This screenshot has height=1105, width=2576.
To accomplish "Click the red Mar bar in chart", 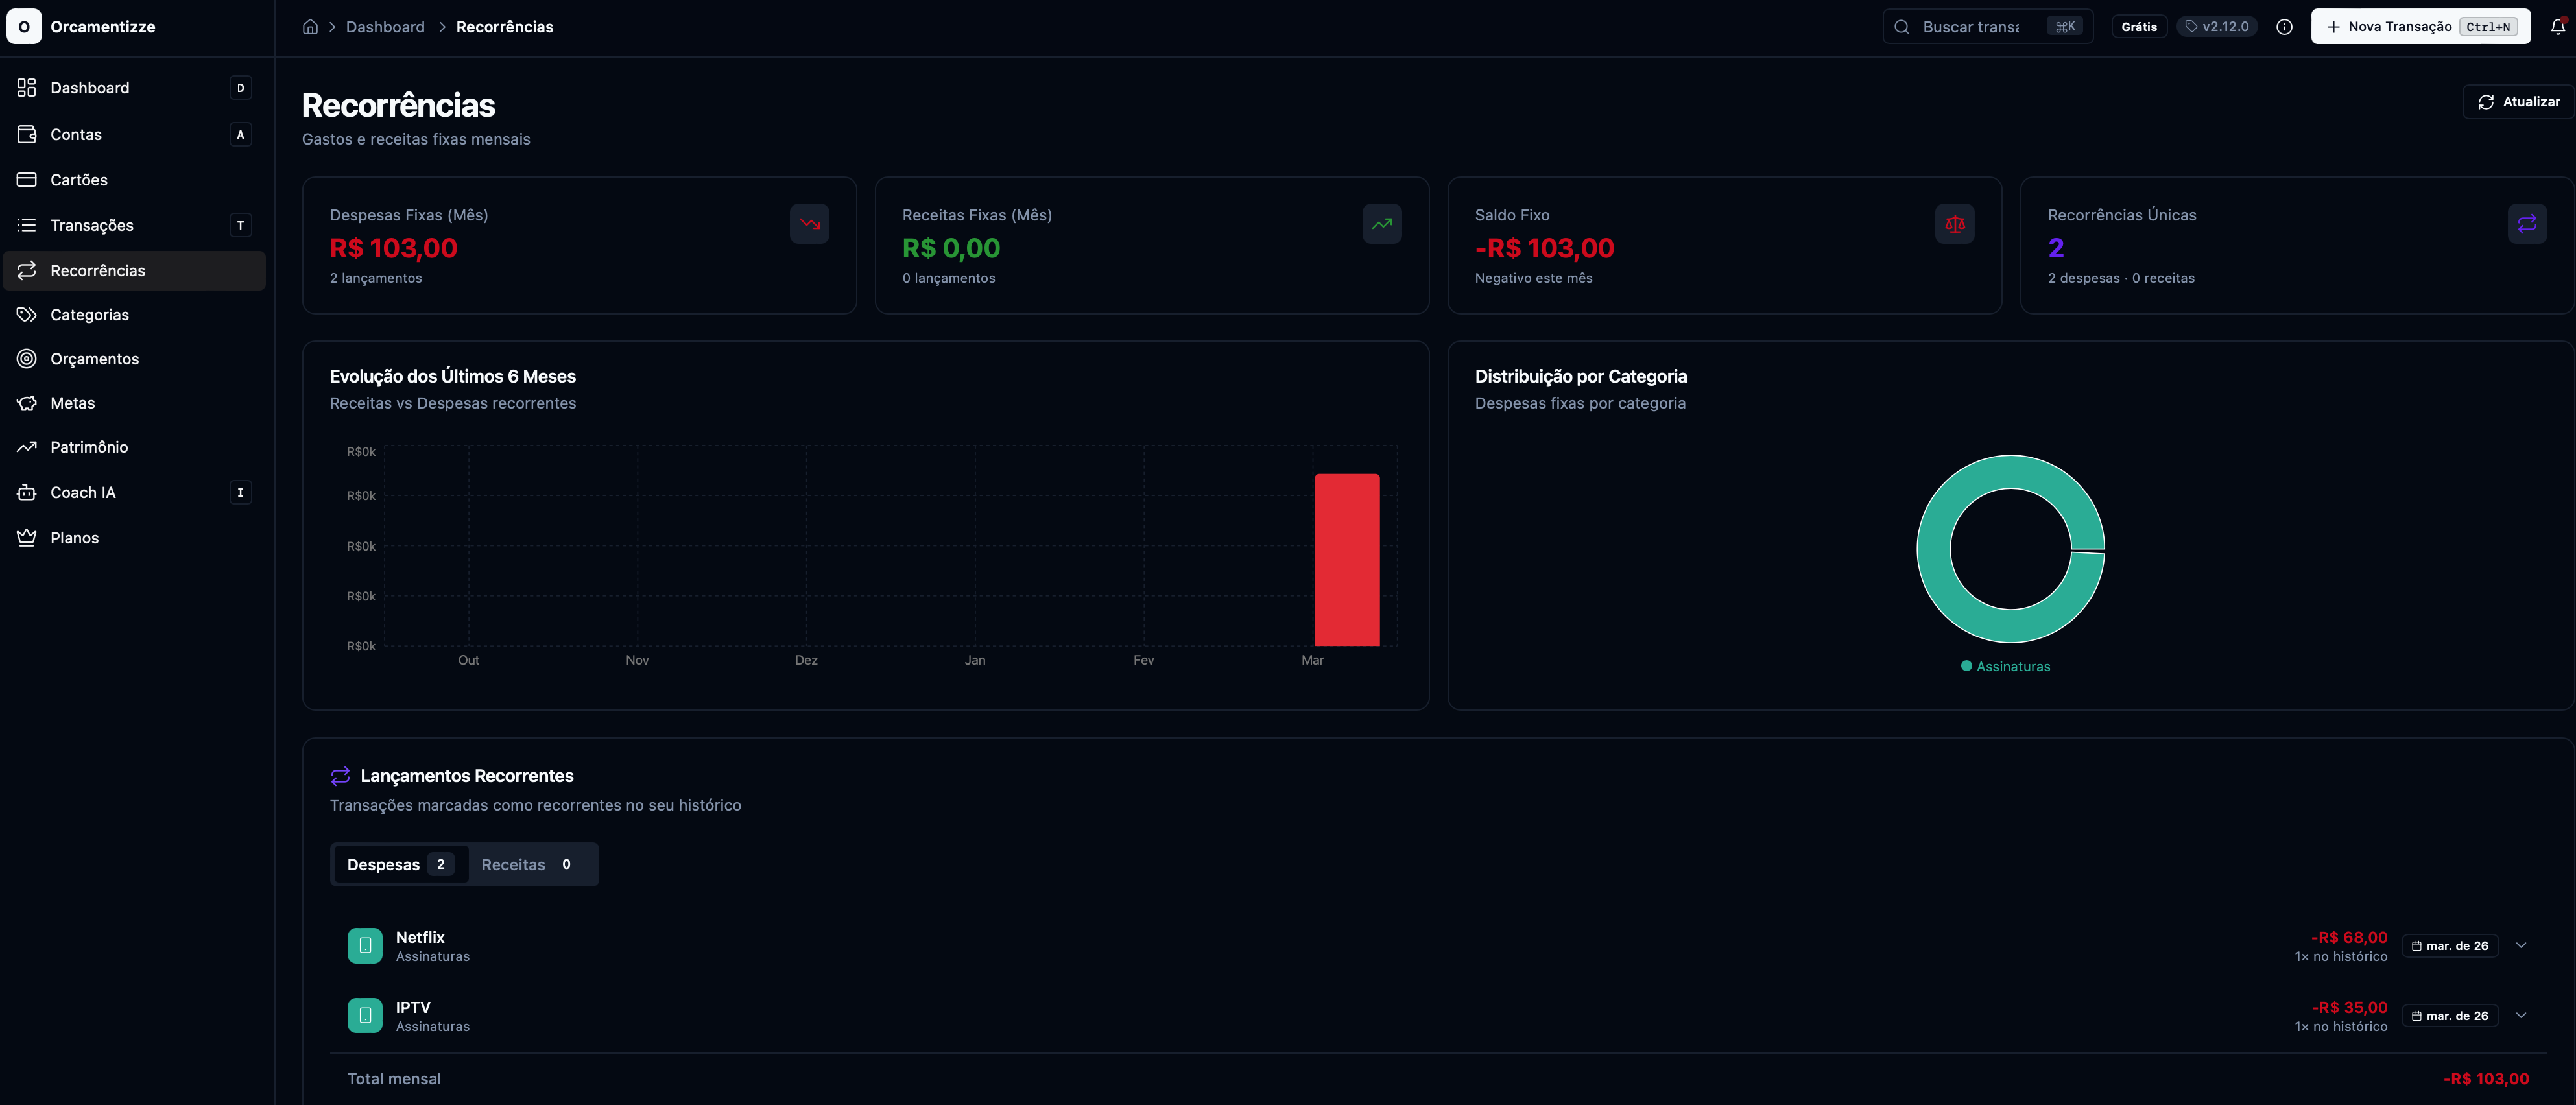I will point(1346,560).
